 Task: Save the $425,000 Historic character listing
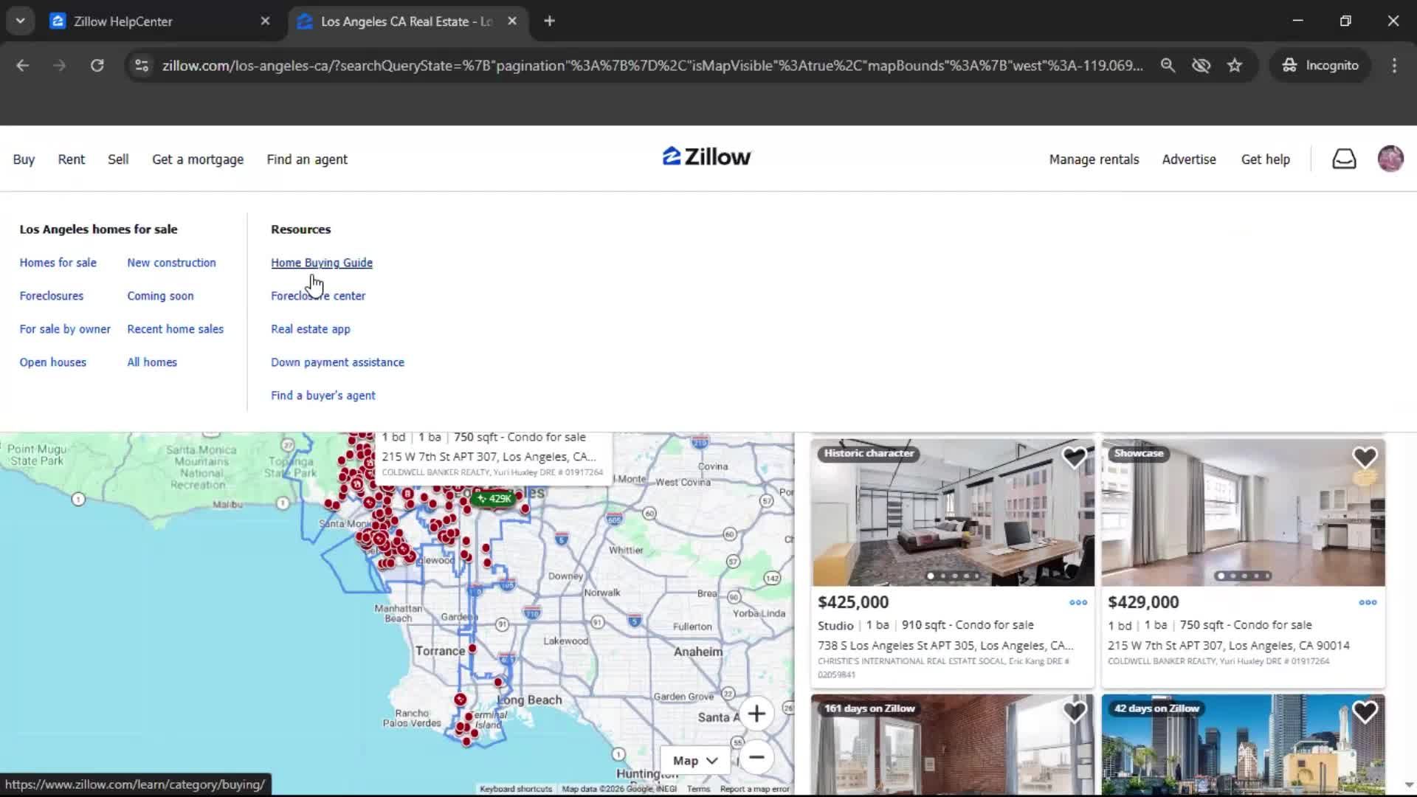pos(1074,458)
